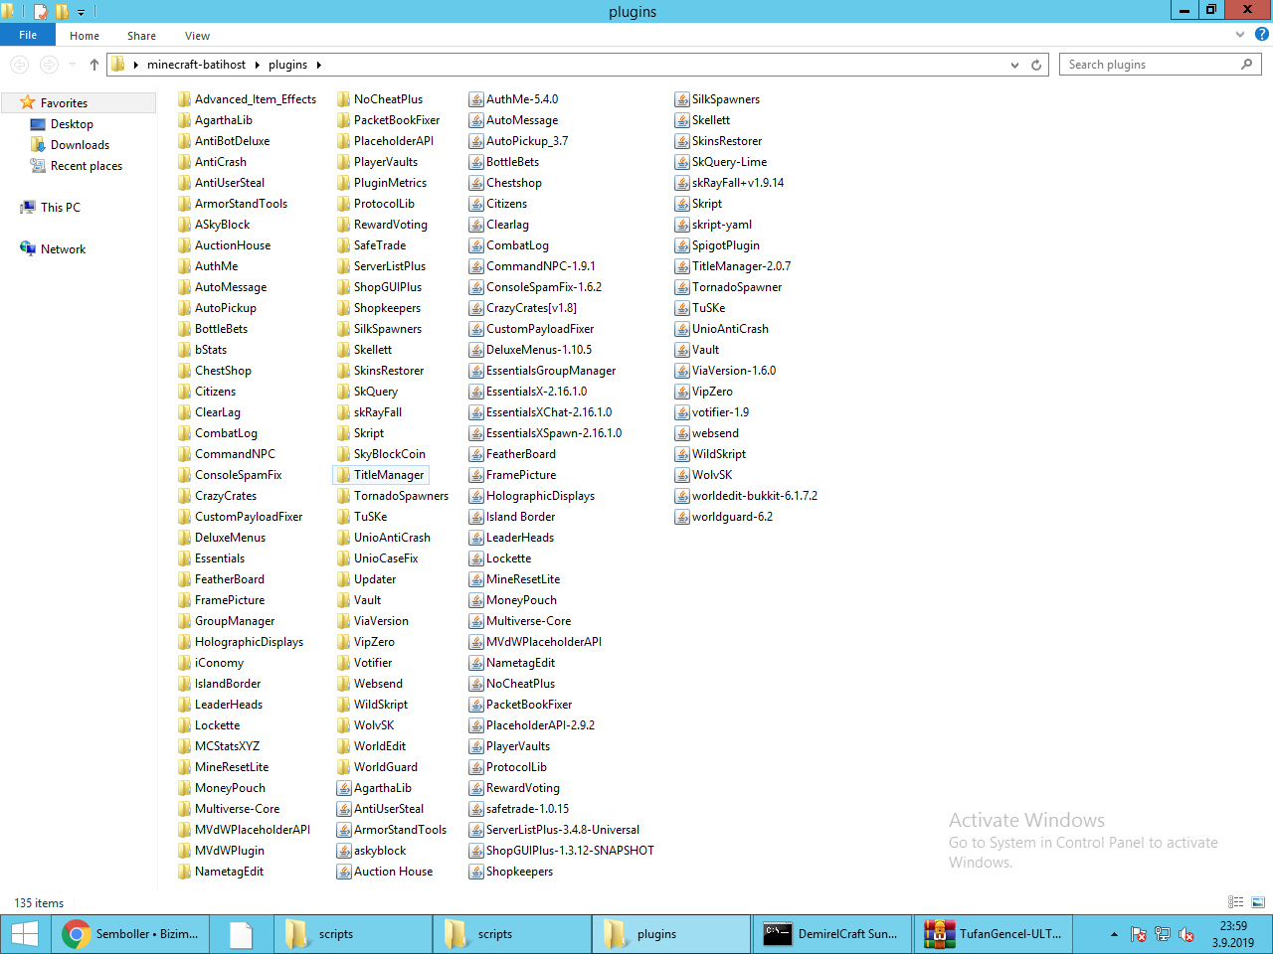The image size is (1273, 954).
Task: Select the ShopGUIPlus-1.3.12-SNAPSHOT file name
Action: 570,851
